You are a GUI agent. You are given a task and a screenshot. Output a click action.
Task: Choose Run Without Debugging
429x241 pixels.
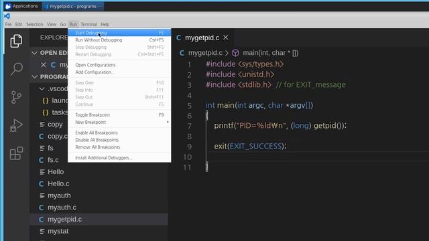click(119, 40)
